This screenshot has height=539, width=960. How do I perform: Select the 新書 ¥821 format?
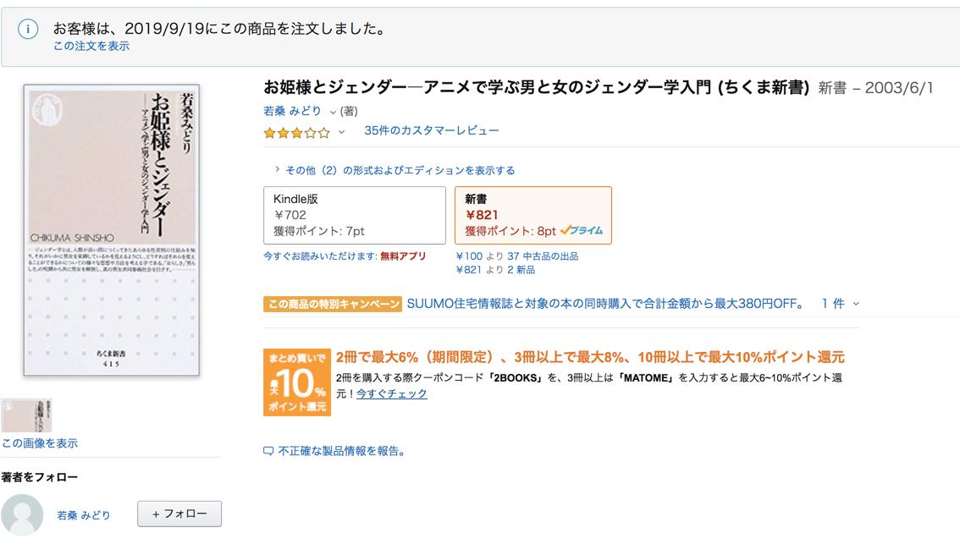click(x=533, y=216)
